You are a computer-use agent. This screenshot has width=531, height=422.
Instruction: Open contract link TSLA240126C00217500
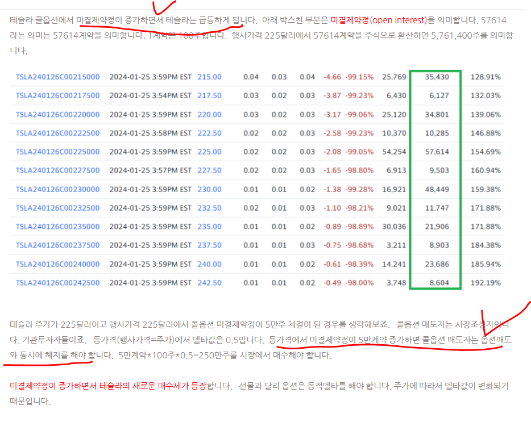coord(58,96)
